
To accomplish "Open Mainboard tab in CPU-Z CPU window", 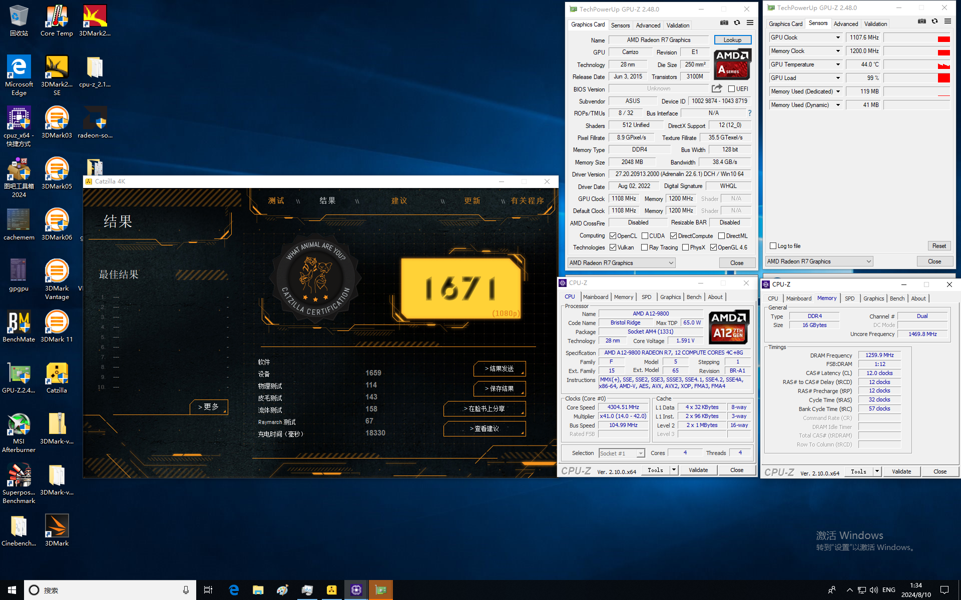I will 596,297.
